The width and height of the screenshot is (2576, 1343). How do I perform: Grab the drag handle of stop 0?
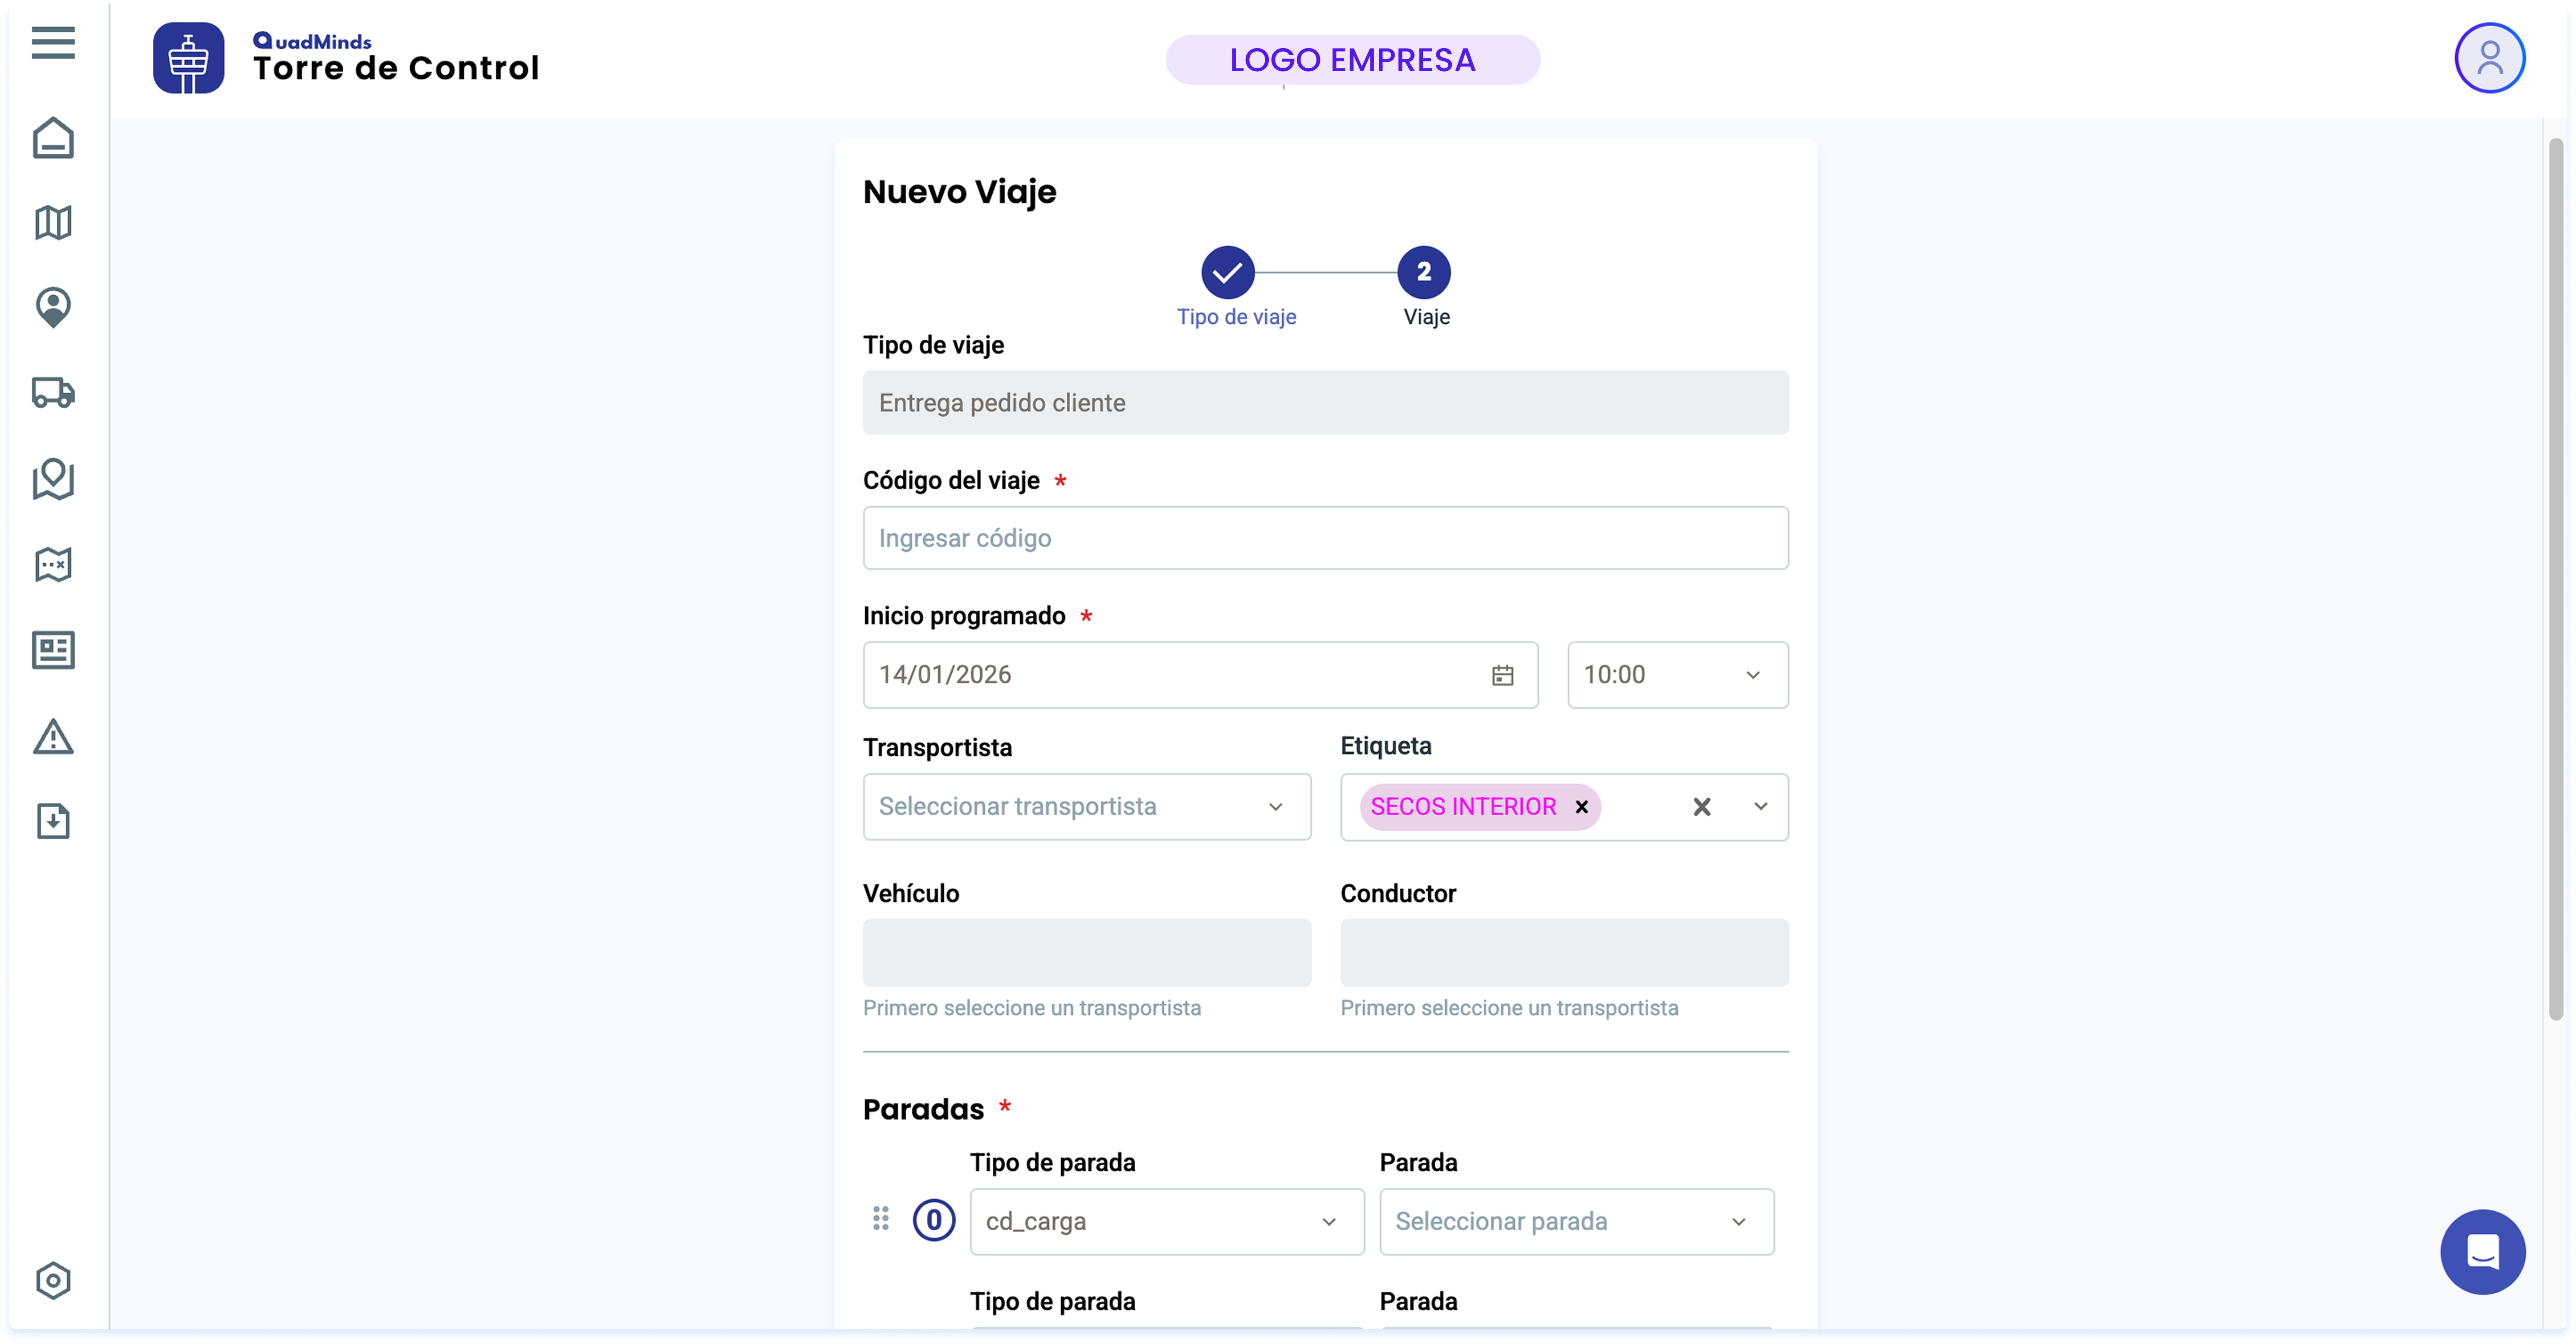point(880,1218)
